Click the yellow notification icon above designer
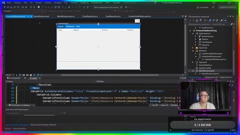This screenshot has width=240, height=135. point(137,21)
